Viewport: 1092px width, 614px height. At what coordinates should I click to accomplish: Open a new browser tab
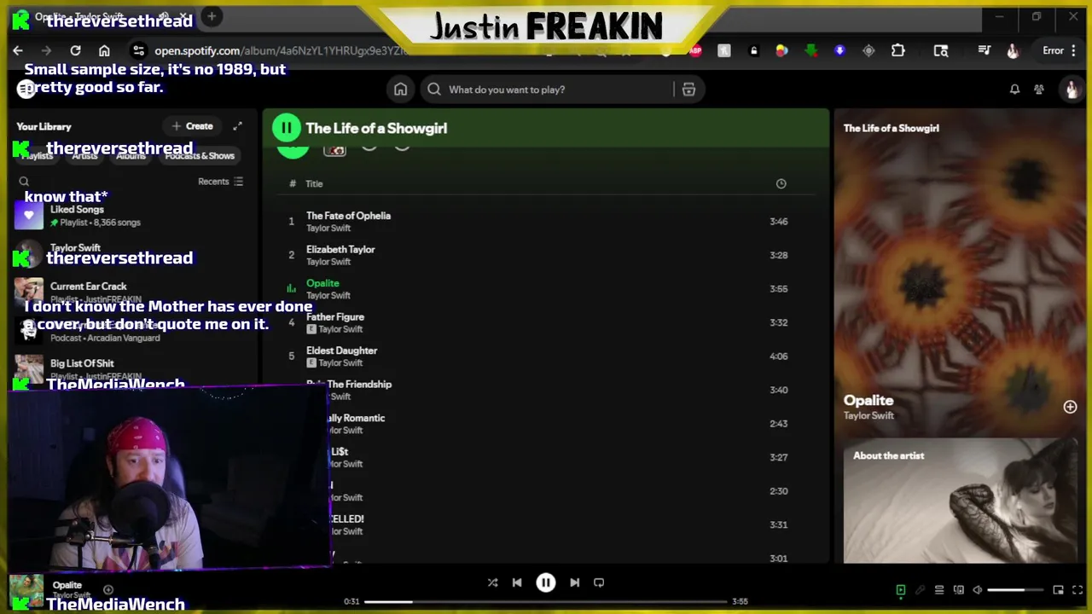pos(212,16)
